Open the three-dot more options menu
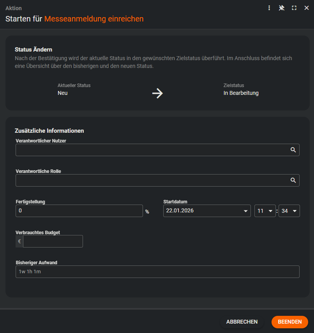 pos(269,8)
